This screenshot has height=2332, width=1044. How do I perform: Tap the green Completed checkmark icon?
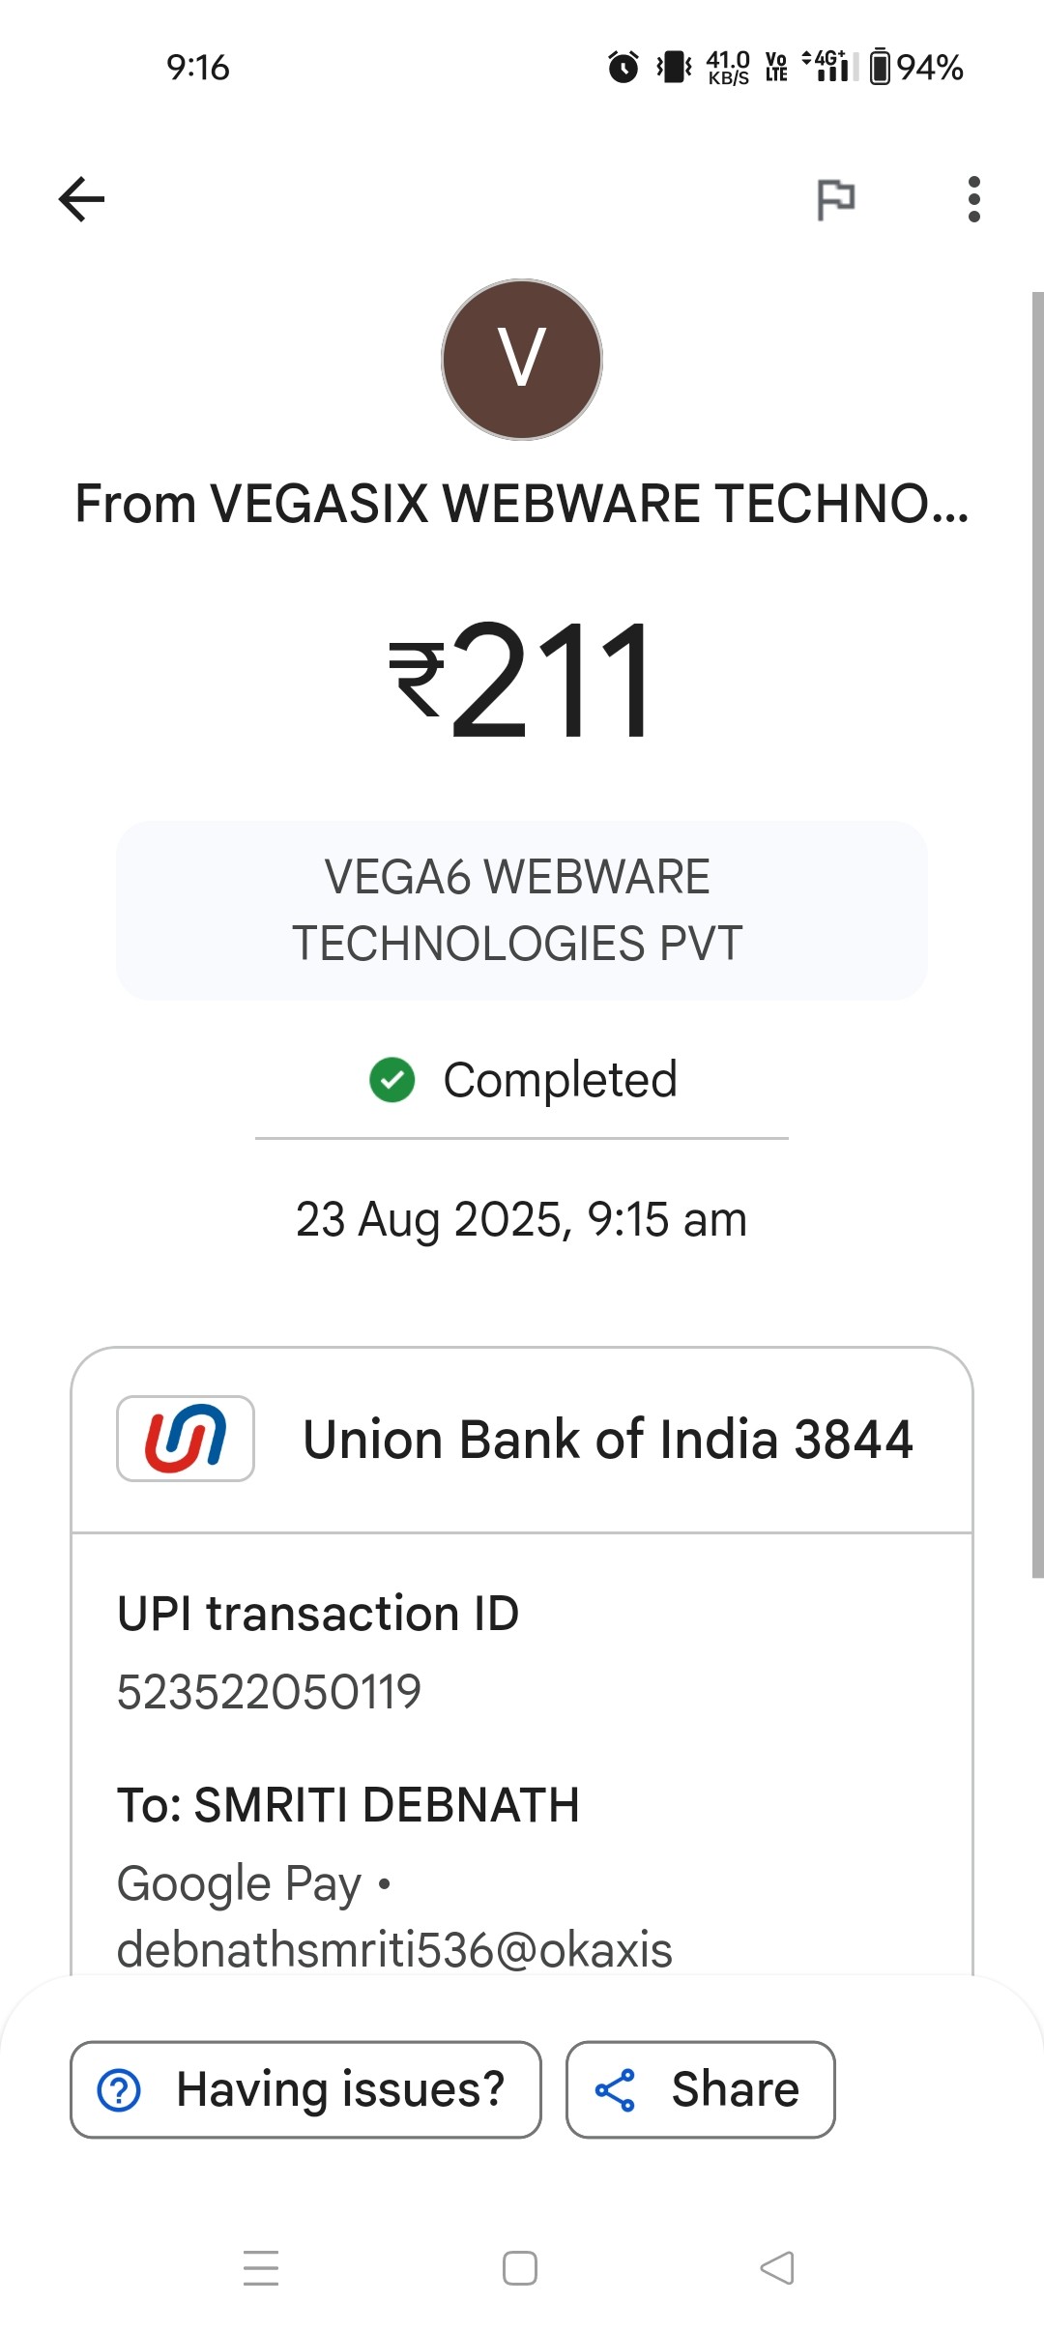[392, 1080]
